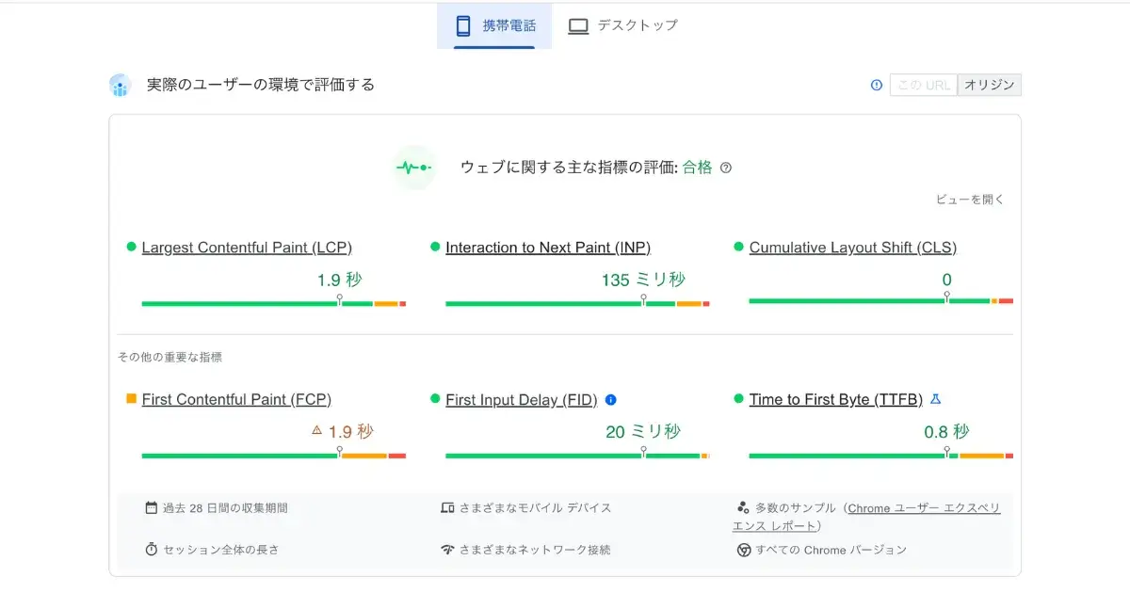Click the FCP distribution bar

[274, 456]
